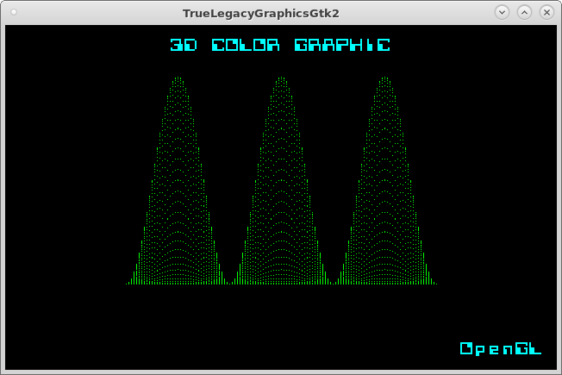The height and width of the screenshot is (375, 562).
Task: Click the window menu icon in title bar
Action: [x=15, y=12]
